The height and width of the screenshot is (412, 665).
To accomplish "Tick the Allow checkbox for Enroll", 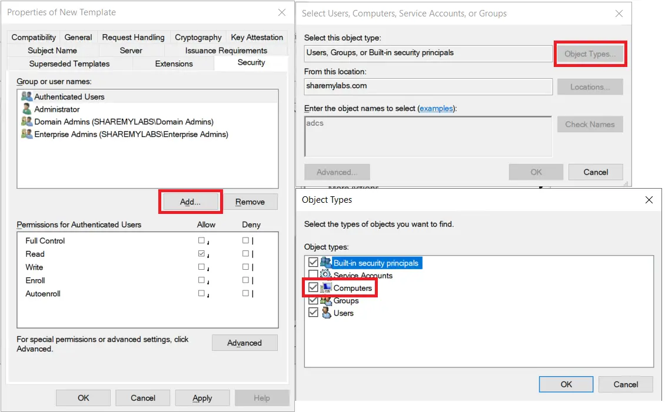I will (201, 280).
